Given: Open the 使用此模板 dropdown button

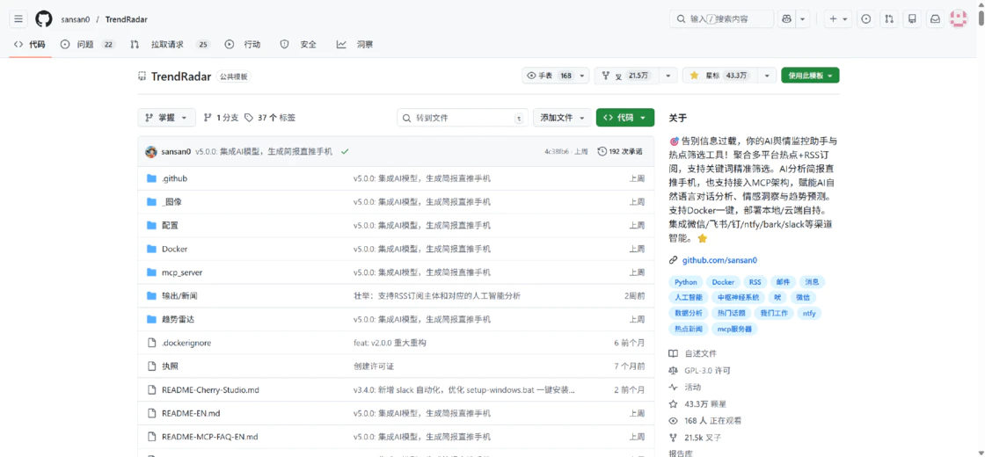Looking at the screenshot, I should point(810,76).
